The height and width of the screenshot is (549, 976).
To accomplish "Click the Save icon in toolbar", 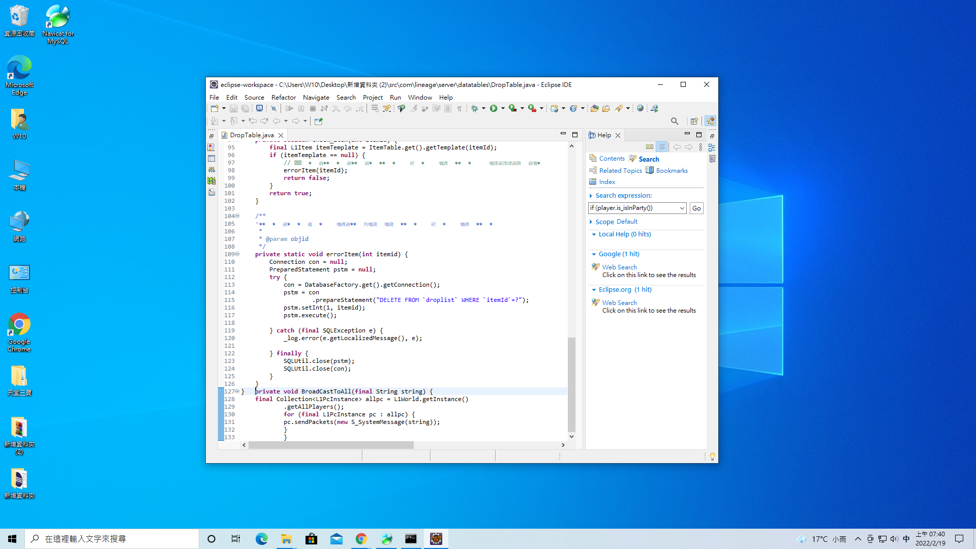I will pos(233,108).
